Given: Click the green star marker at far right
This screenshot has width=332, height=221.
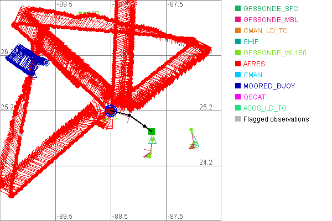Looking at the screenshot, I should (x=191, y=130).
